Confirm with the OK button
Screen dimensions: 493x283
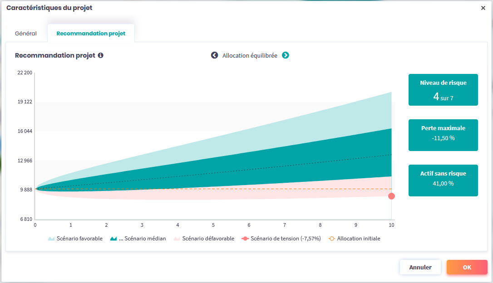[x=467, y=267]
